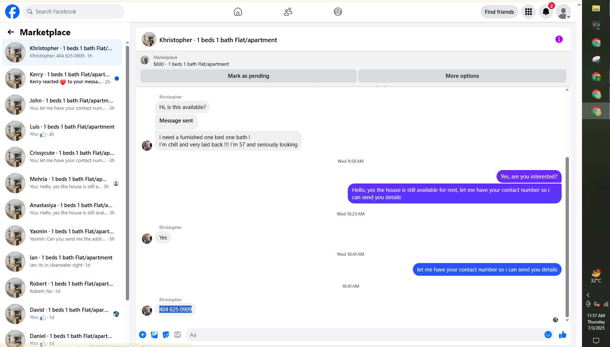Open Luis conversation in list
Viewport: 610px width, 347px height.
click(x=62, y=131)
